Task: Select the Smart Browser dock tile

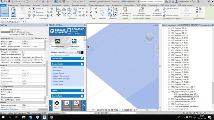Action: 67,105
